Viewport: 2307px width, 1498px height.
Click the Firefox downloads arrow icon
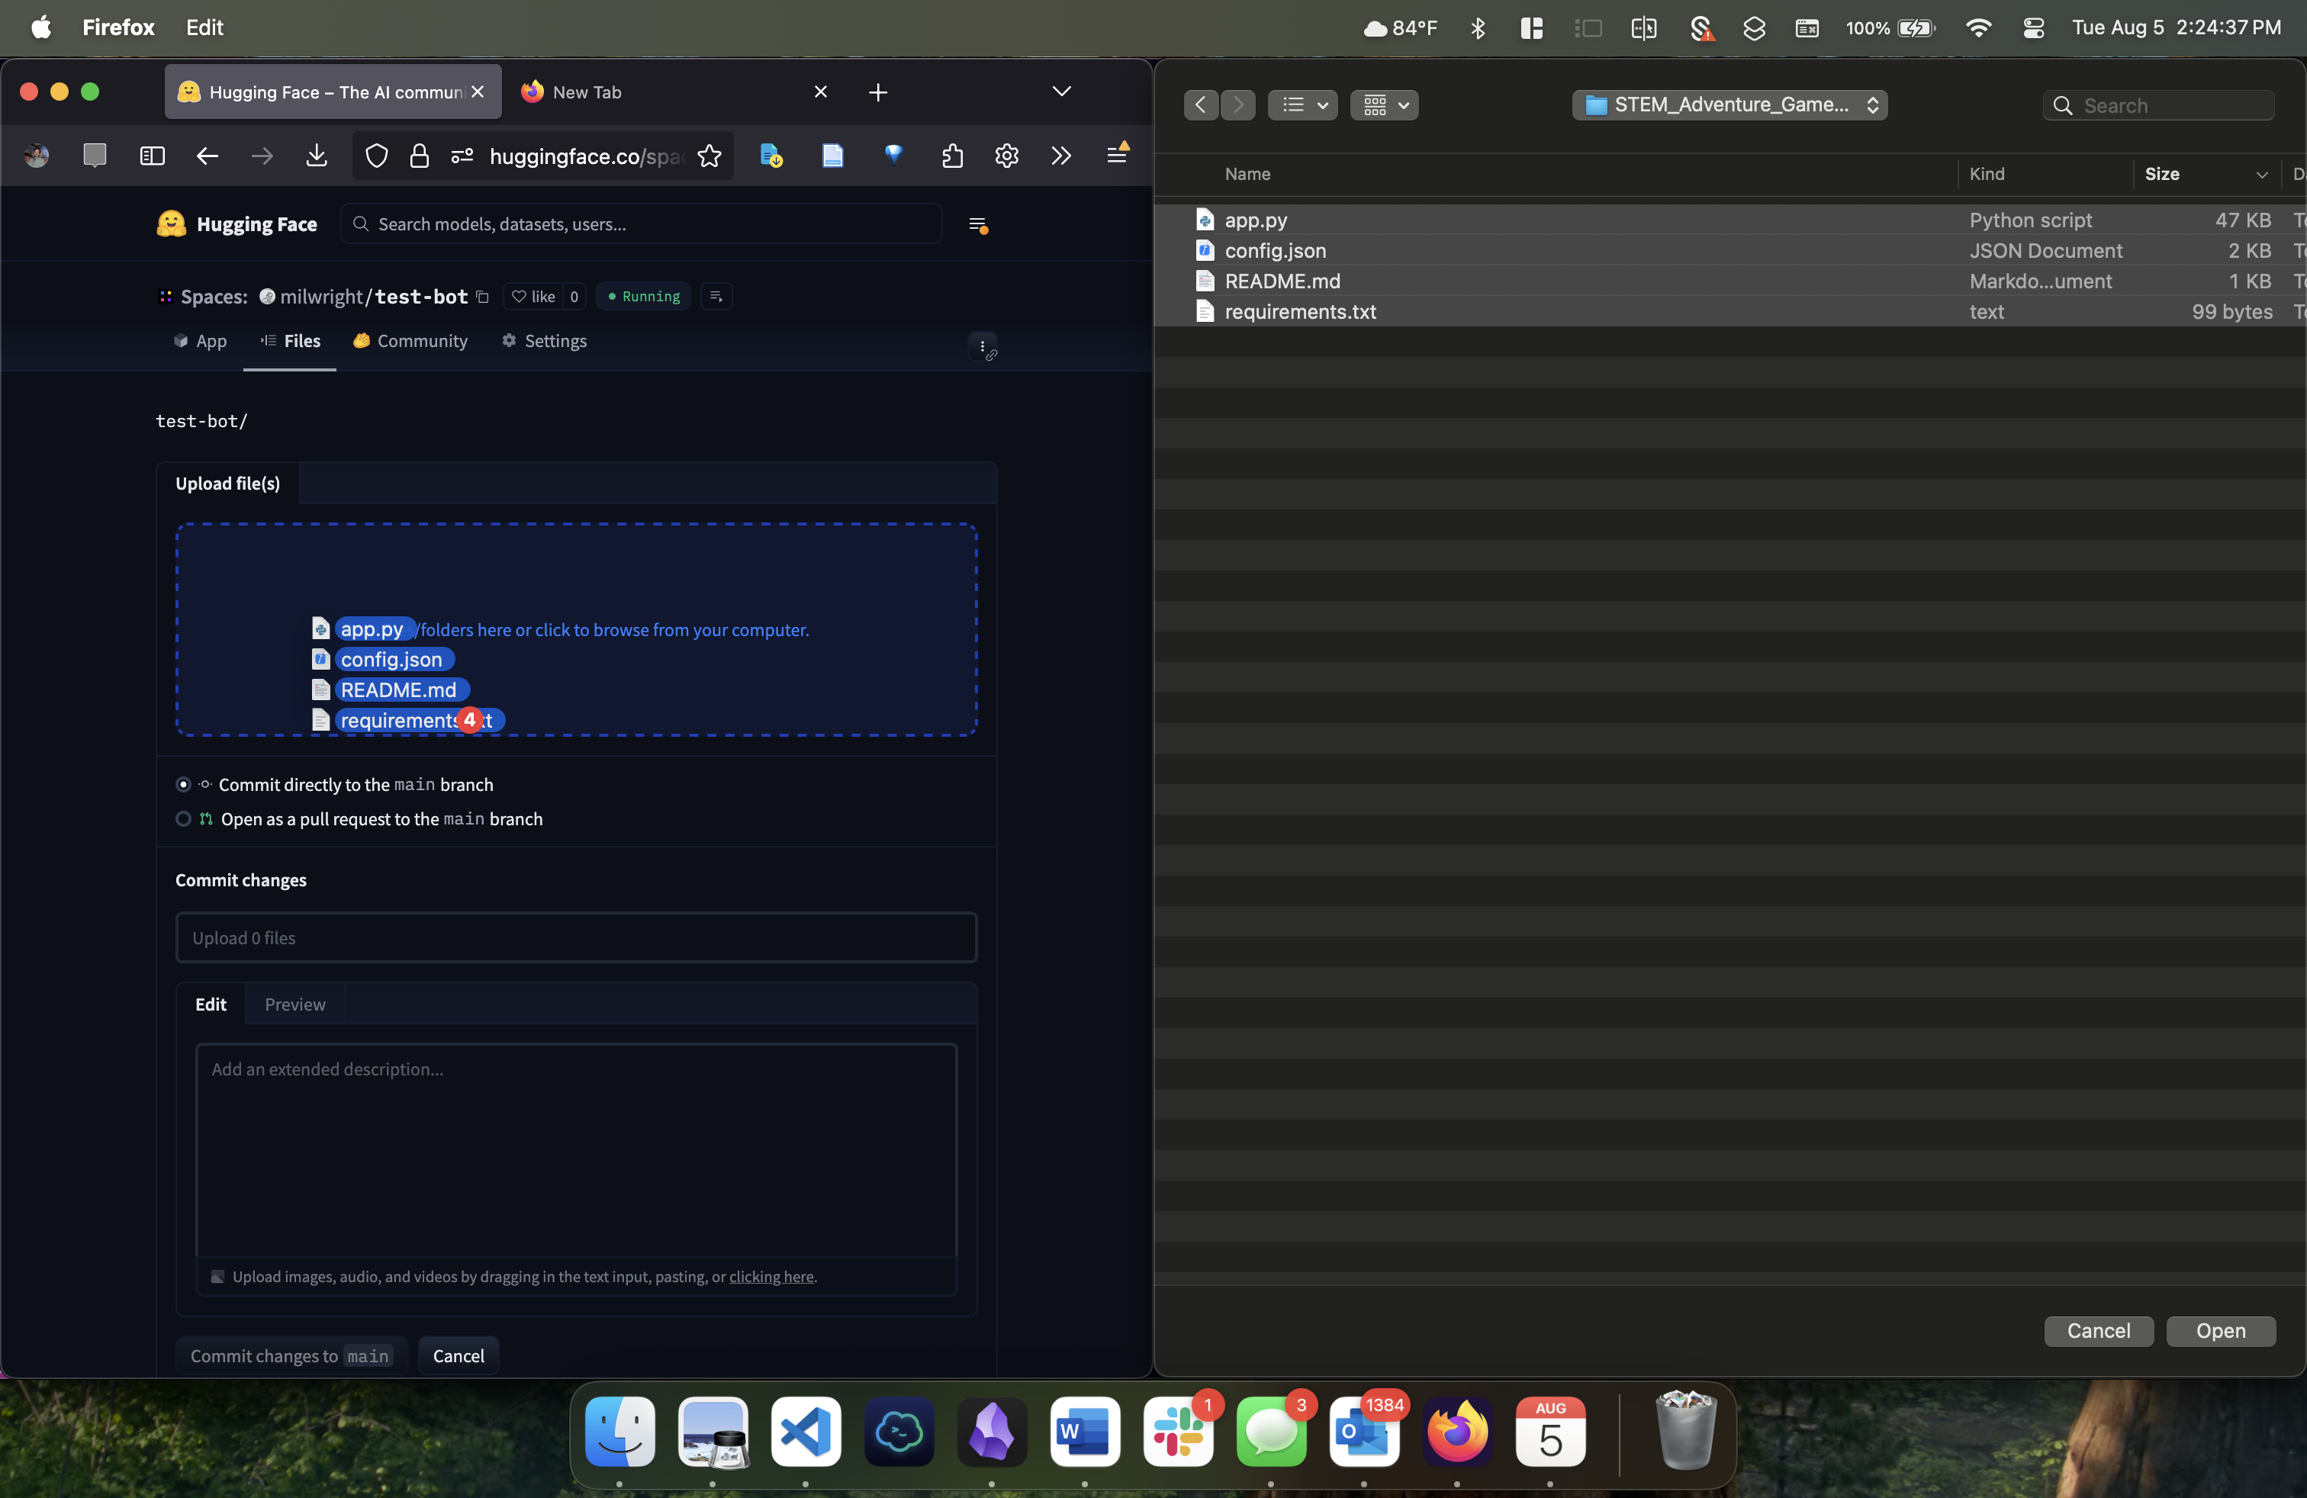click(x=316, y=156)
